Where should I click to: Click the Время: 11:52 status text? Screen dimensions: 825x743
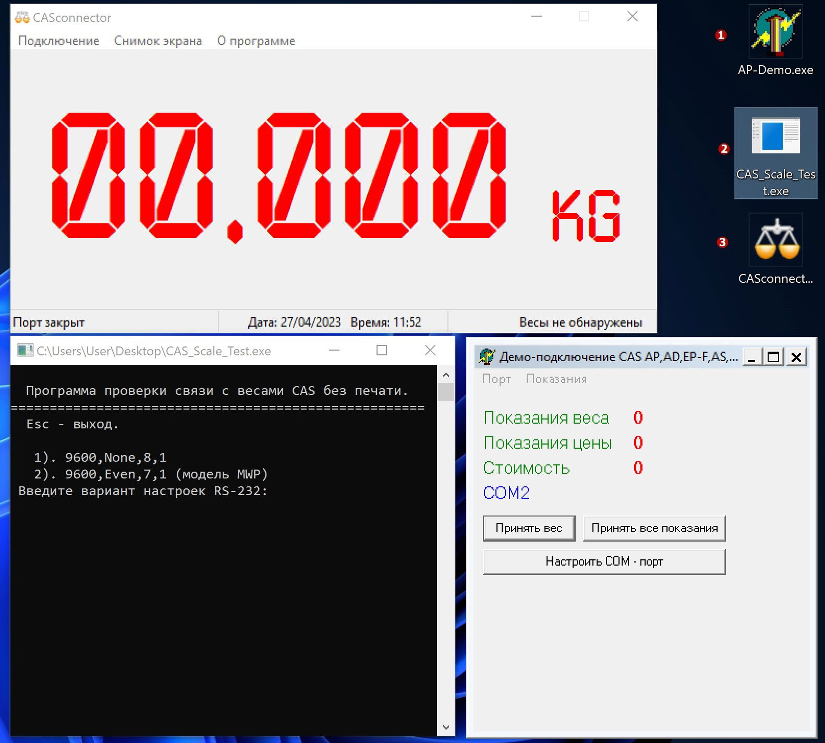point(386,322)
